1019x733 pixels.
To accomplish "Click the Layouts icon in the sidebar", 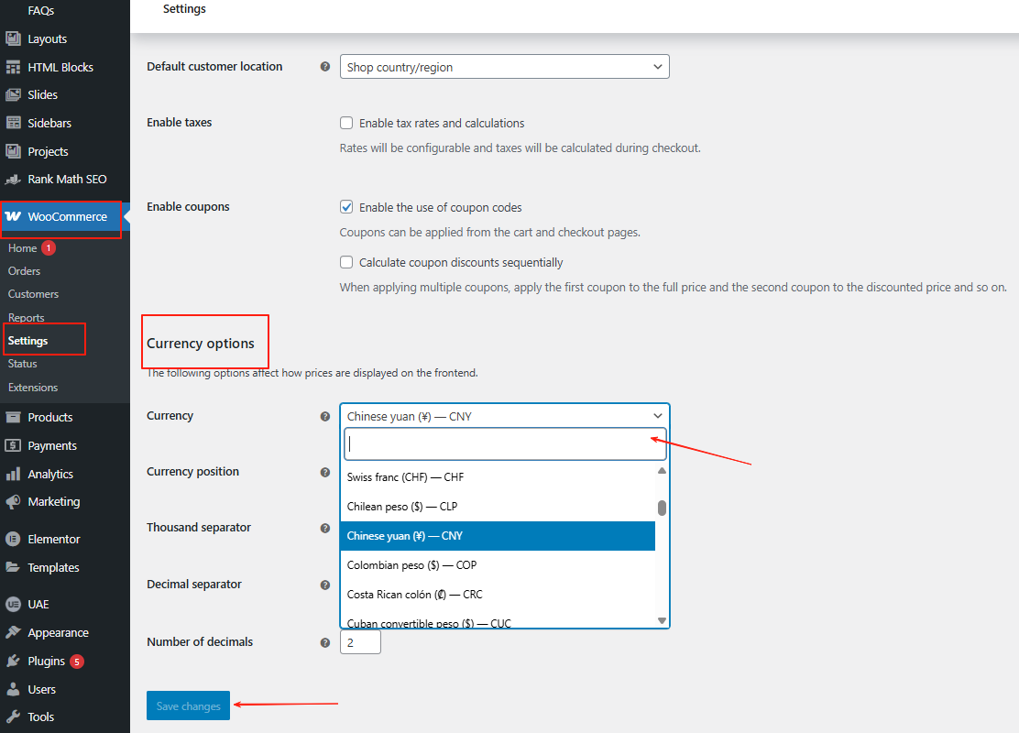I will click(x=13, y=39).
